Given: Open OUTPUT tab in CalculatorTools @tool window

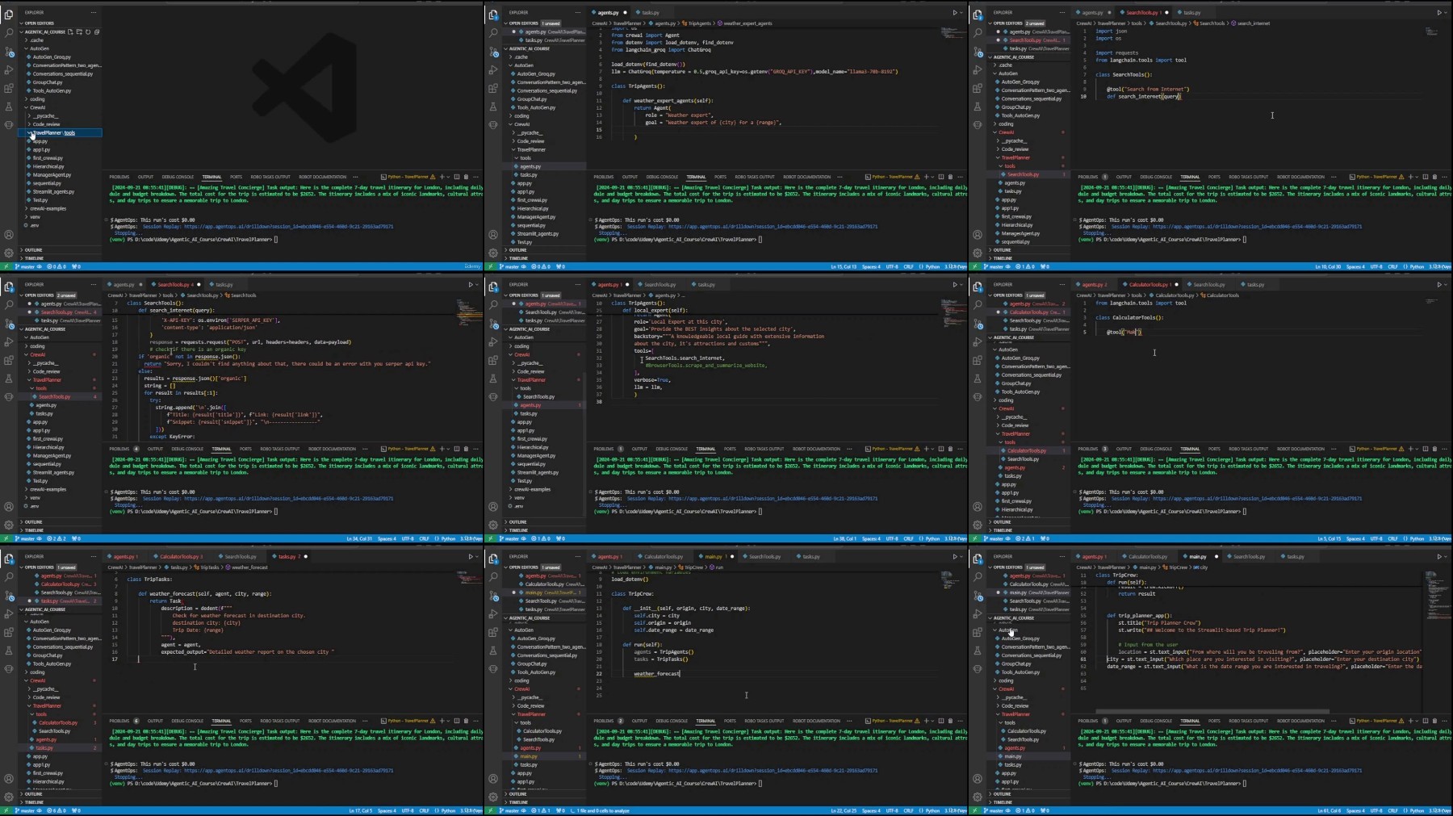Looking at the screenshot, I should click(x=1124, y=449).
